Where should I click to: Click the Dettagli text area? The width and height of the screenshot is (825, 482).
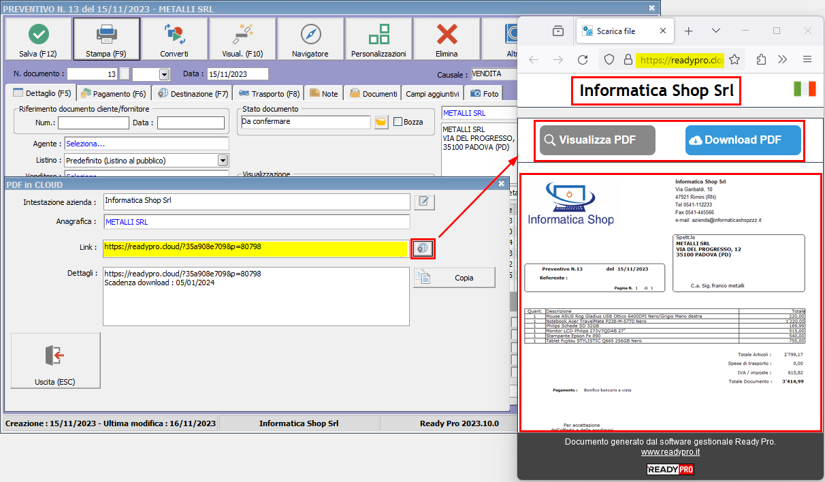point(256,296)
